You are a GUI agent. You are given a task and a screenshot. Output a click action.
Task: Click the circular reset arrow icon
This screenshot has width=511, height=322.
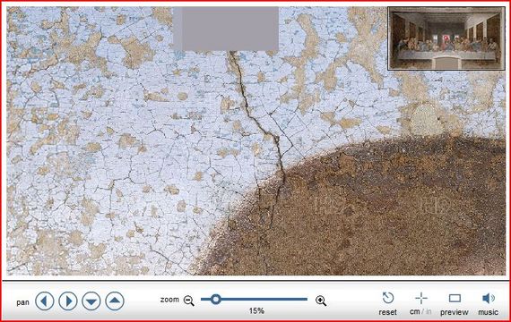(388, 298)
